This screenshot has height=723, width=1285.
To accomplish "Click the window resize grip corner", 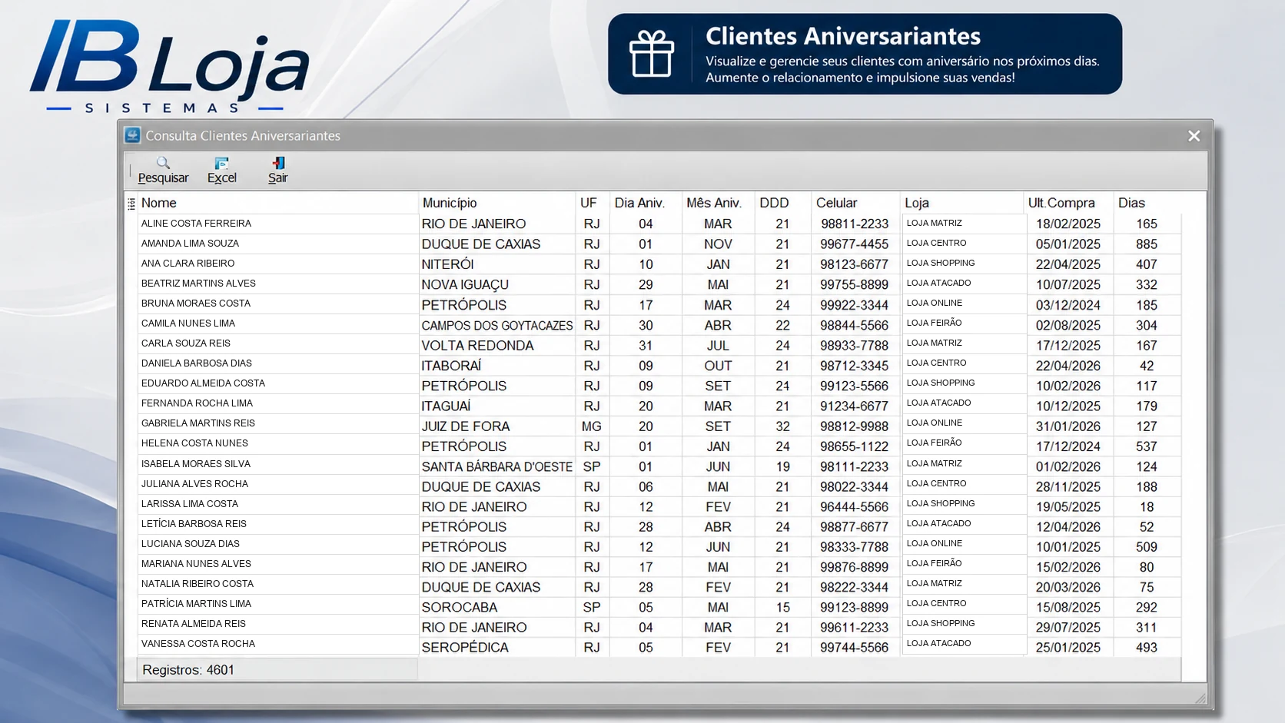I will tap(1200, 698).
